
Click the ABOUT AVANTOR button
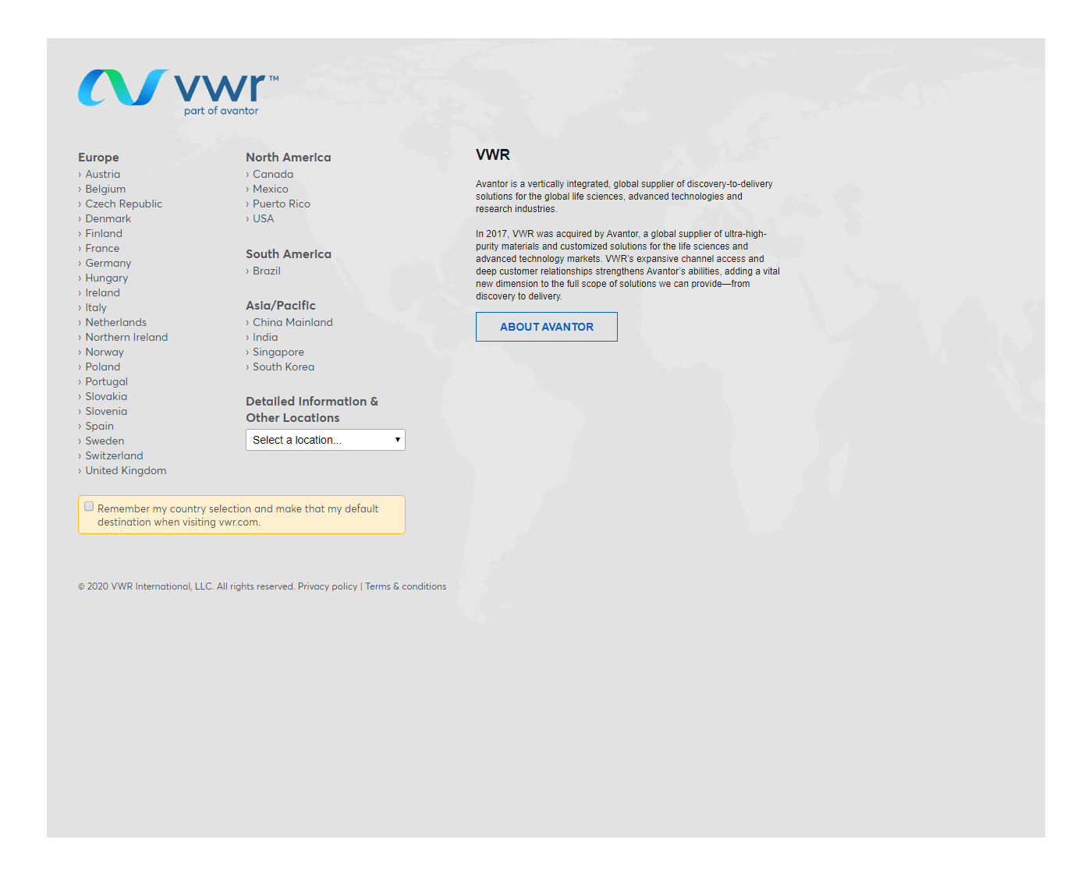pos(547,327)
